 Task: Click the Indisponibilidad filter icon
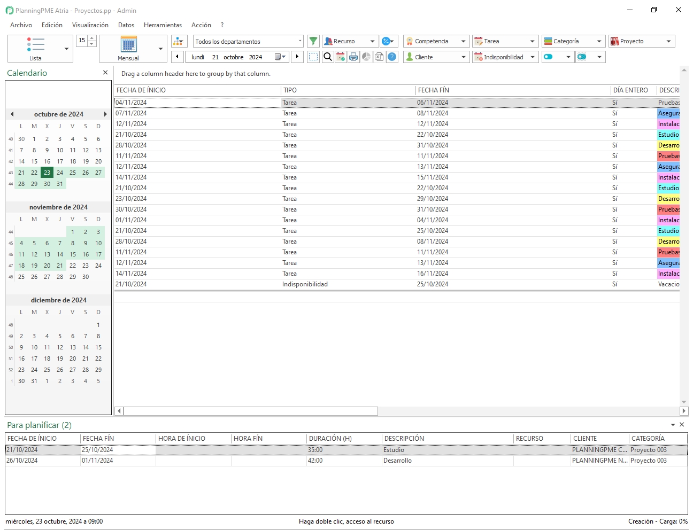pyautogui.click(x=479, y=57)
